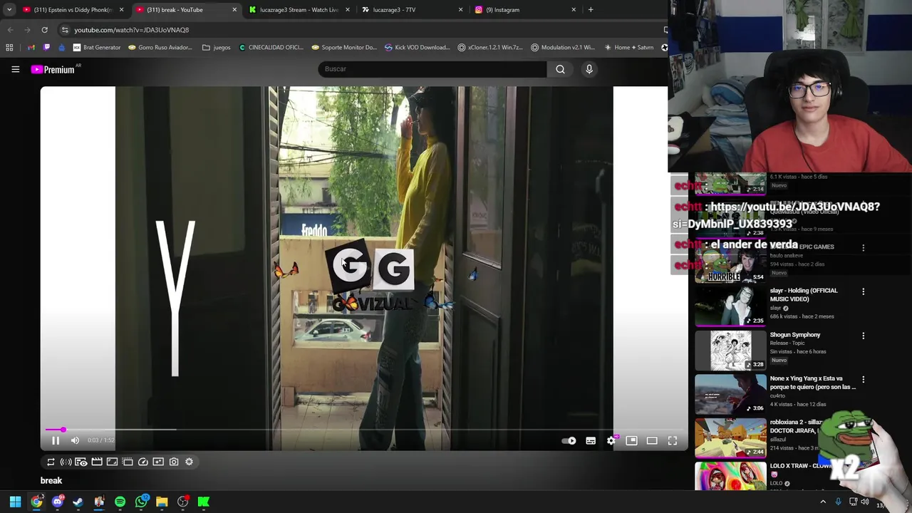
Task: Switch to the lucazrage3 Stream Kick tab
Action: coord(299,10)
